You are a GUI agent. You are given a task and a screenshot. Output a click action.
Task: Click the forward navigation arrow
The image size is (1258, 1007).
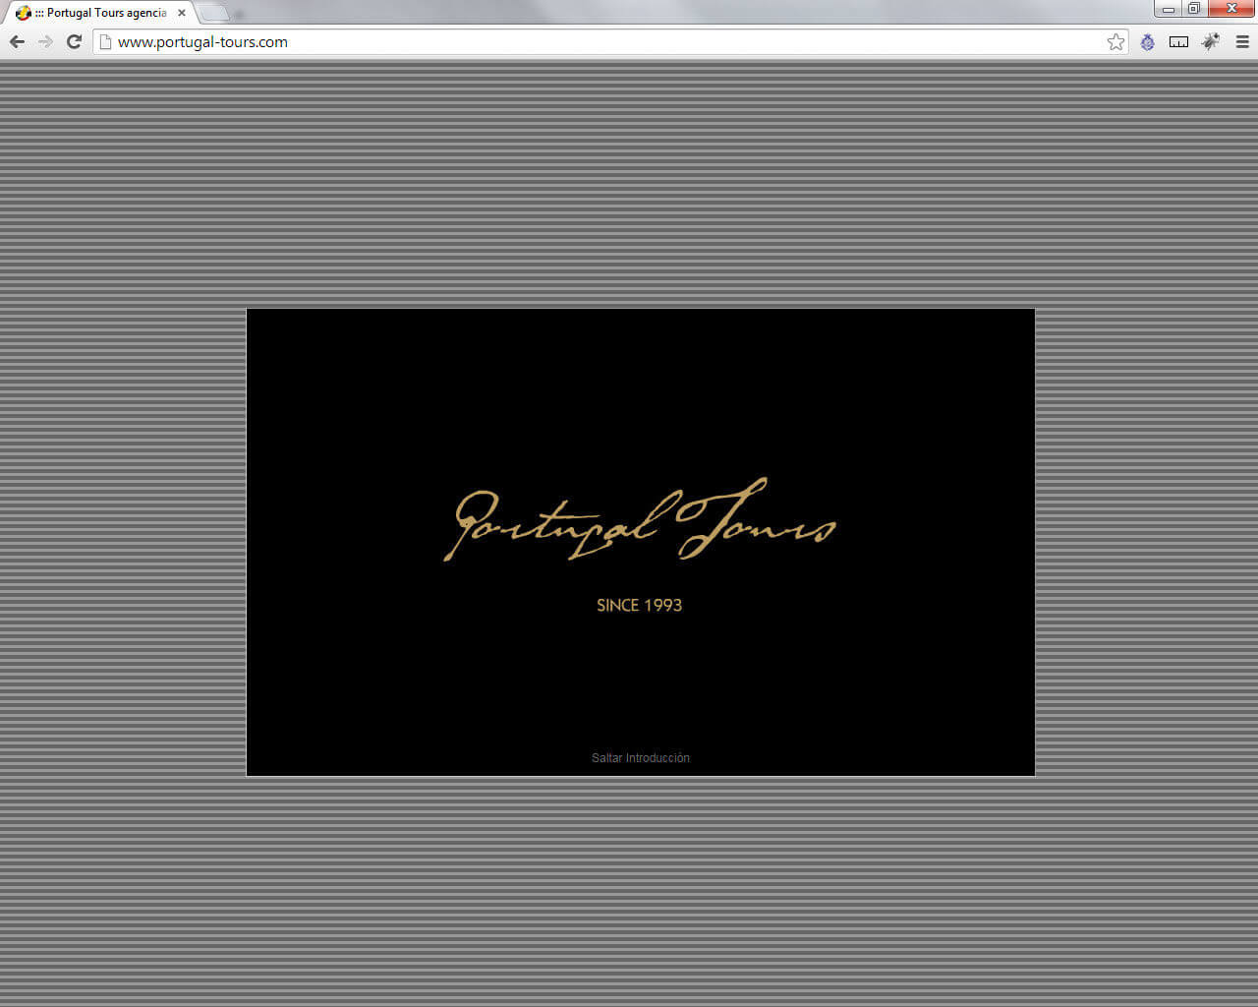click(45, 41)
